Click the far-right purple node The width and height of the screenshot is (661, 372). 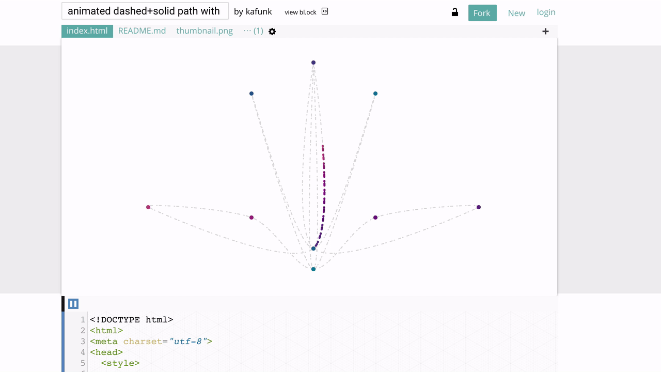tap(479, 207)
